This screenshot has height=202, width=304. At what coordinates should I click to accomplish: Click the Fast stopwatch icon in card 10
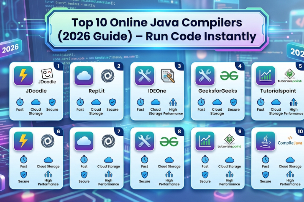(x=265, y=159)
